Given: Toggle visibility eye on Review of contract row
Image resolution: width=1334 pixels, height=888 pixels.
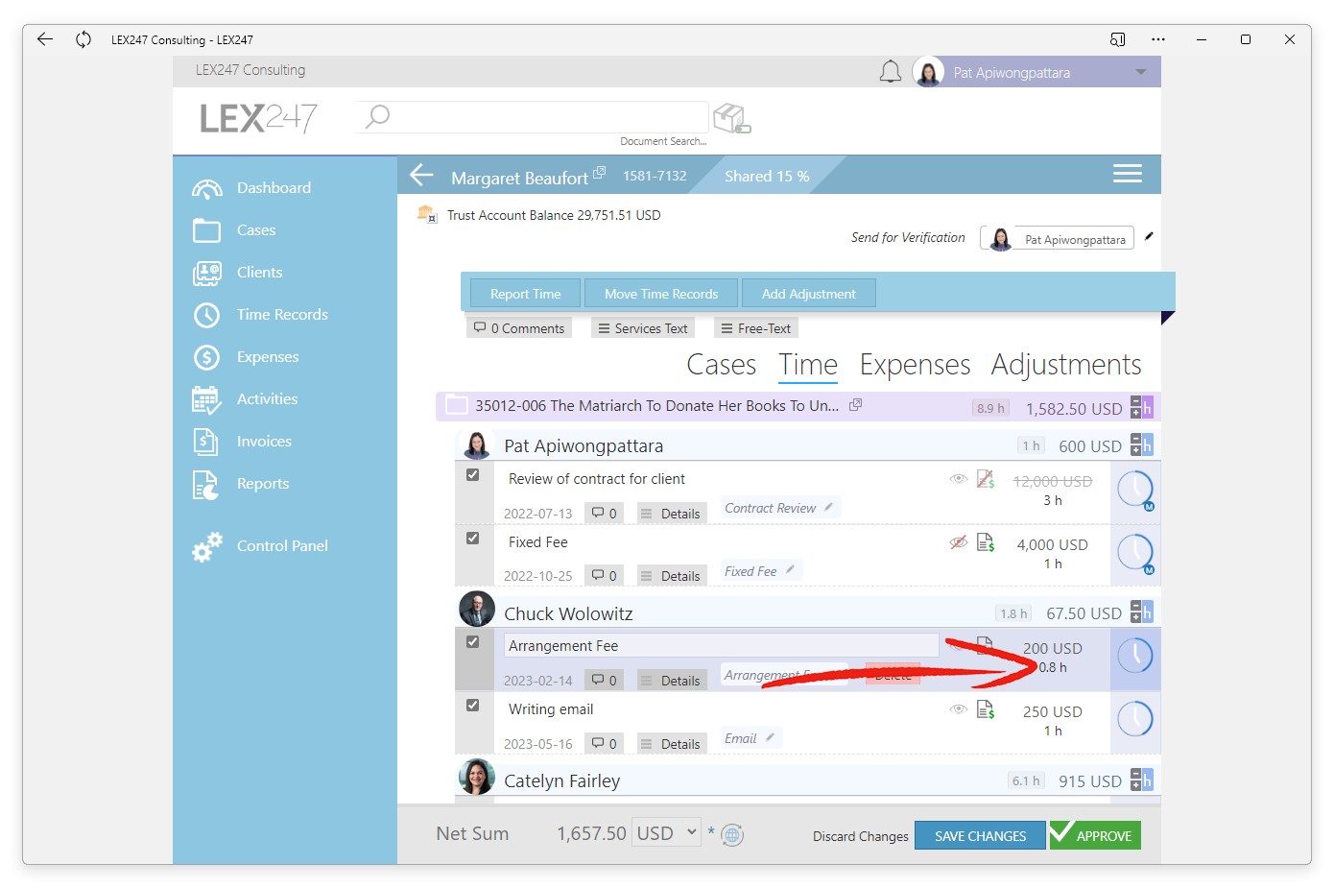Looking at the screenshot, I should [958, 479].
